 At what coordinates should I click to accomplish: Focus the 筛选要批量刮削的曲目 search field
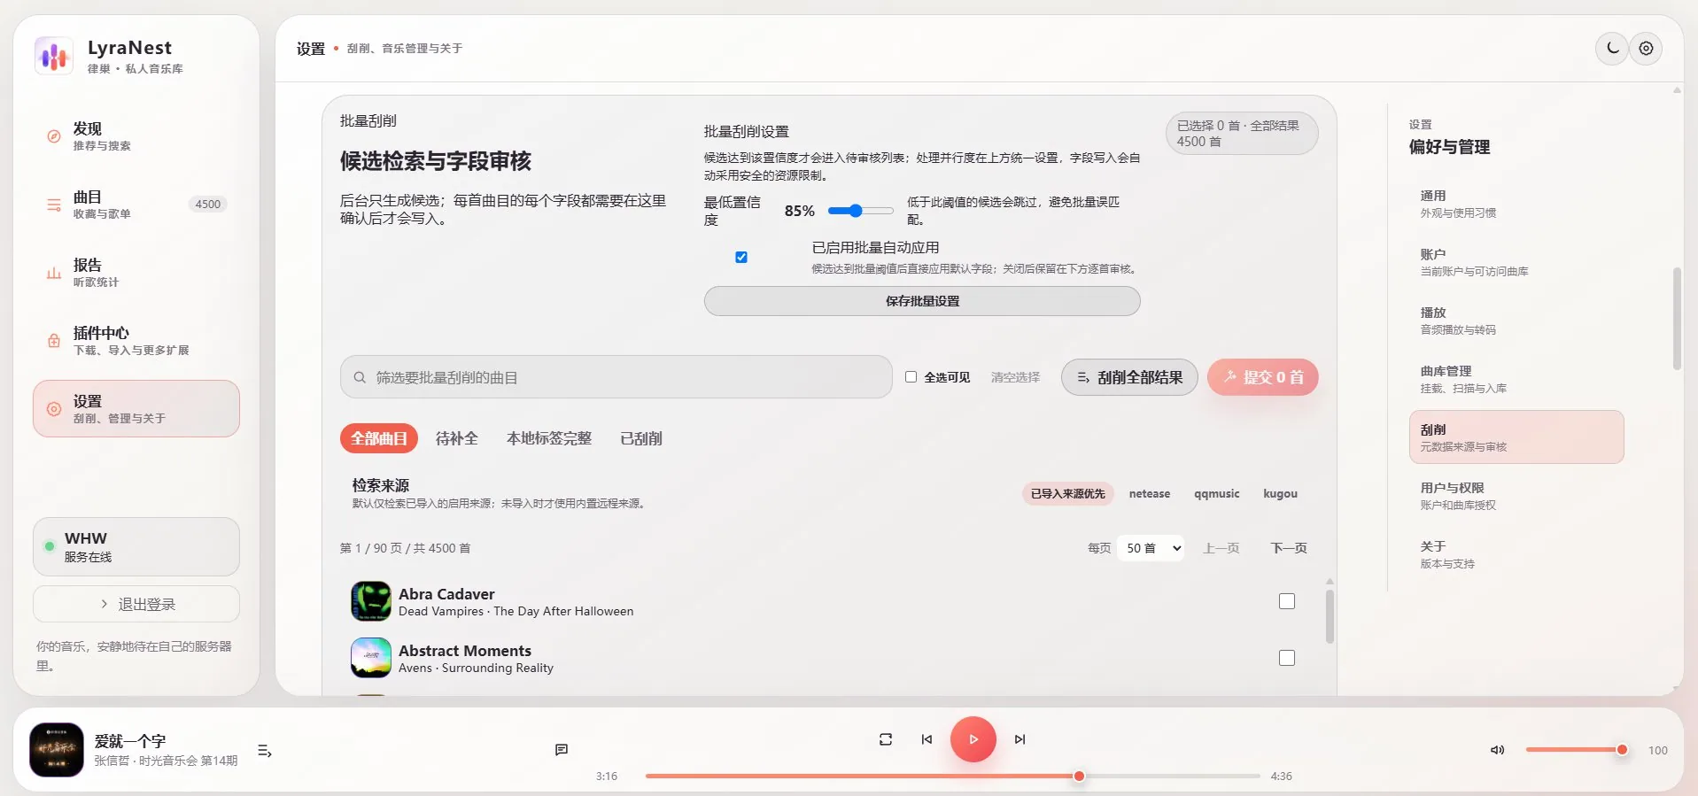(x=616, y=377)
